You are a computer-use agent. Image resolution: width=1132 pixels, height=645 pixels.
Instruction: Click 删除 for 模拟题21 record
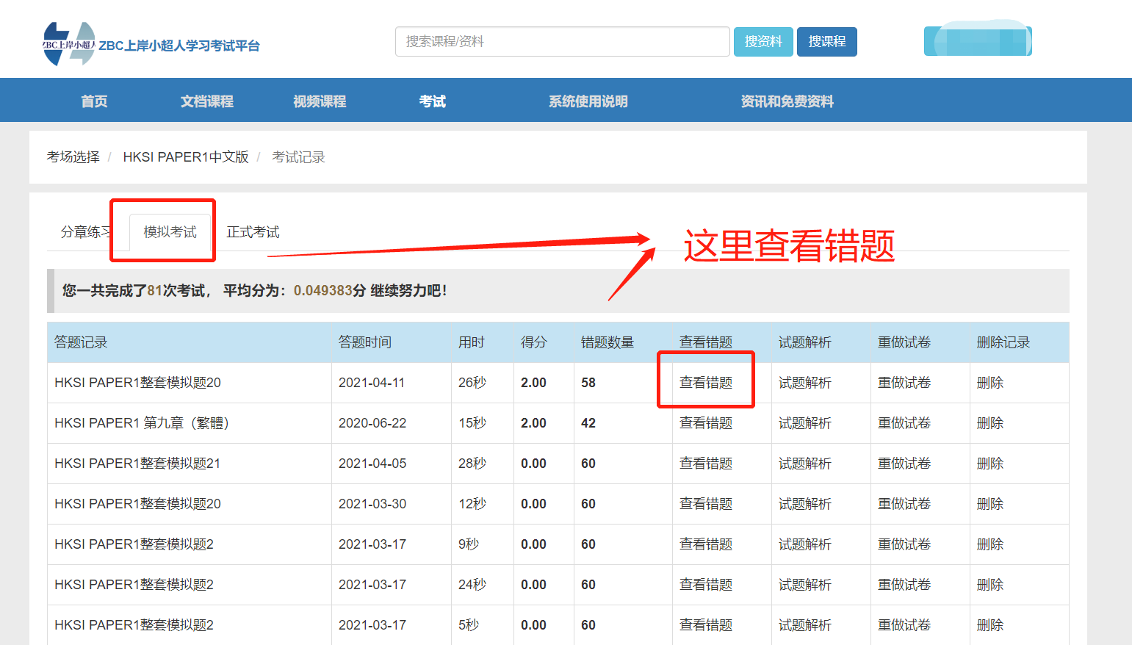click(990, 464)
